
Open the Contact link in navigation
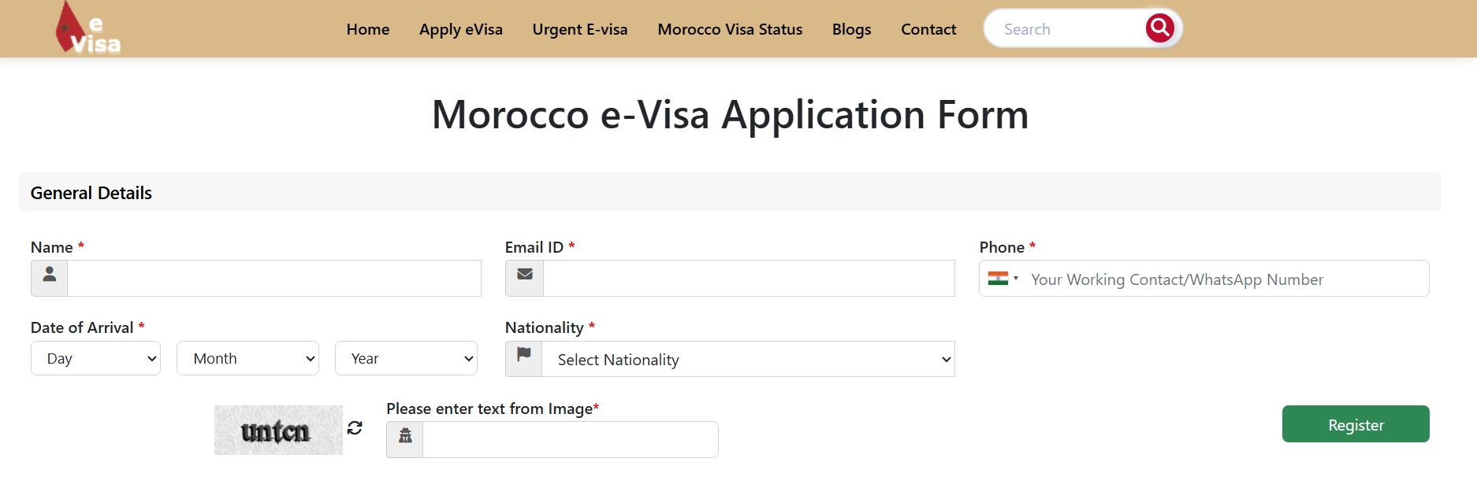928,29
